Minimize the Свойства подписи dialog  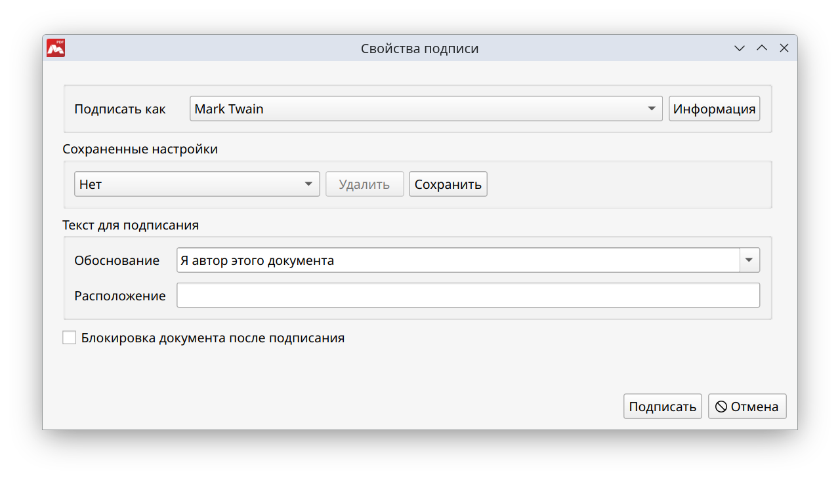click(x=740, y=49)
